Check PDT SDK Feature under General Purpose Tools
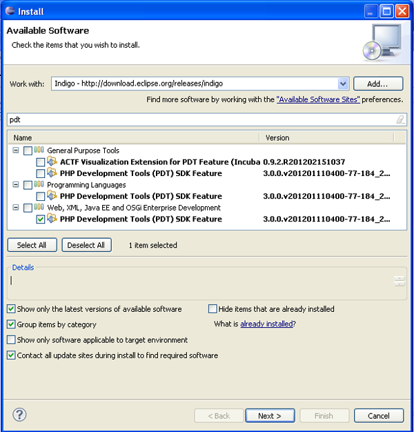414x432 pixels. point(41,173)
